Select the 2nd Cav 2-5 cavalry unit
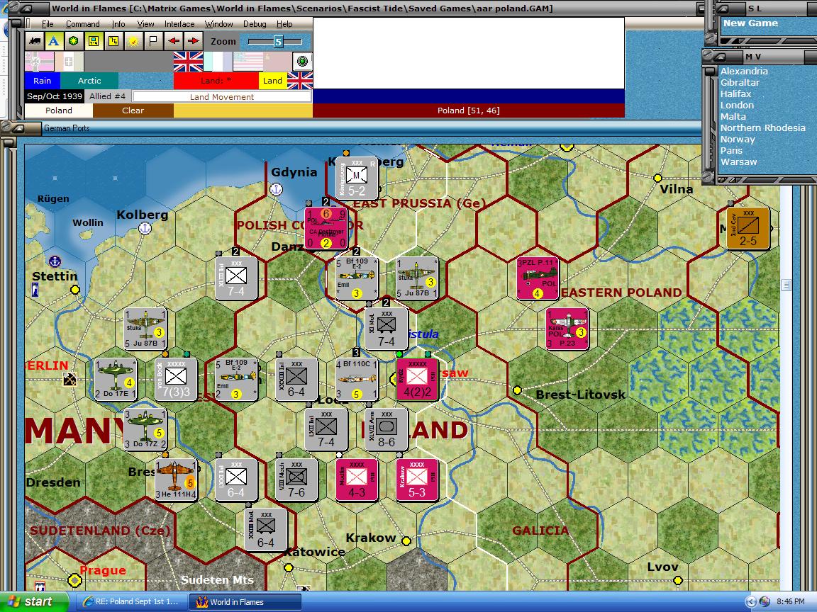 click(748, 228)
